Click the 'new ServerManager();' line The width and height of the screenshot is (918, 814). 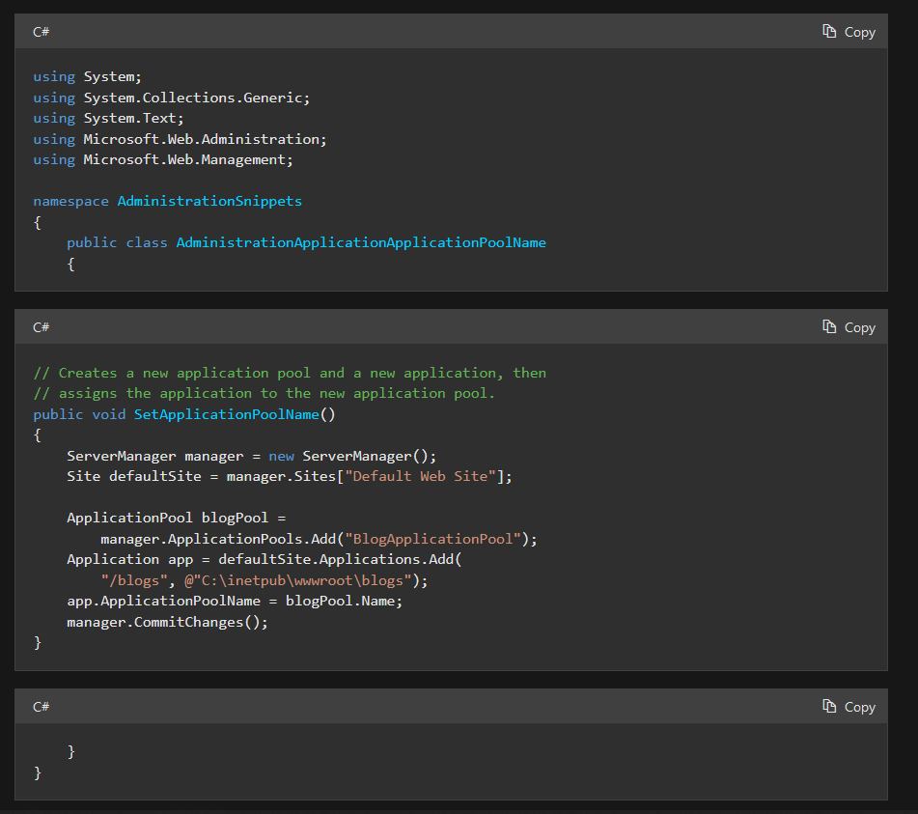click(x=252, y=456)
